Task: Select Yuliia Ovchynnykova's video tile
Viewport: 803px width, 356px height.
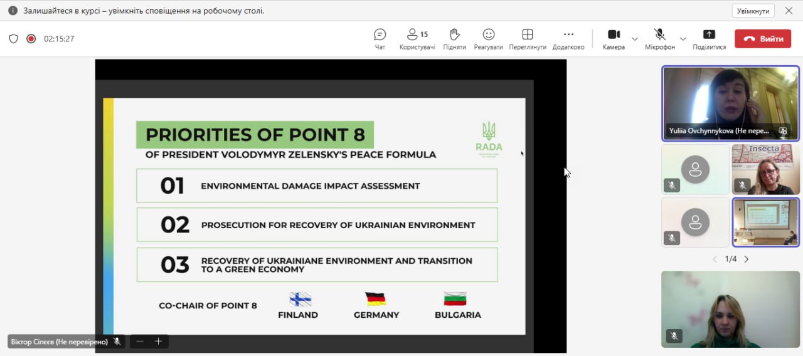Action: (x=731, y=103)
